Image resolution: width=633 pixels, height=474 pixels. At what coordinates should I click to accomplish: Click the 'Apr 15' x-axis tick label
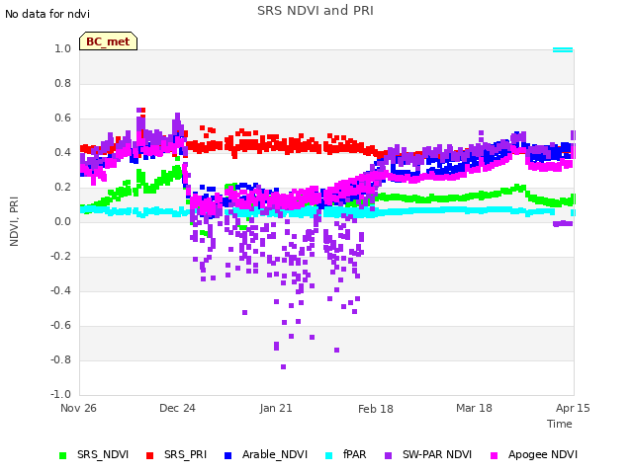pyautogui.click(x=573, y=408)
